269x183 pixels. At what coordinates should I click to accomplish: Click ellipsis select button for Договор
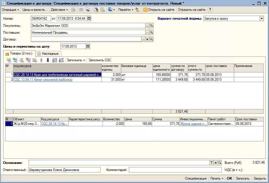click(x=144, y=39)
